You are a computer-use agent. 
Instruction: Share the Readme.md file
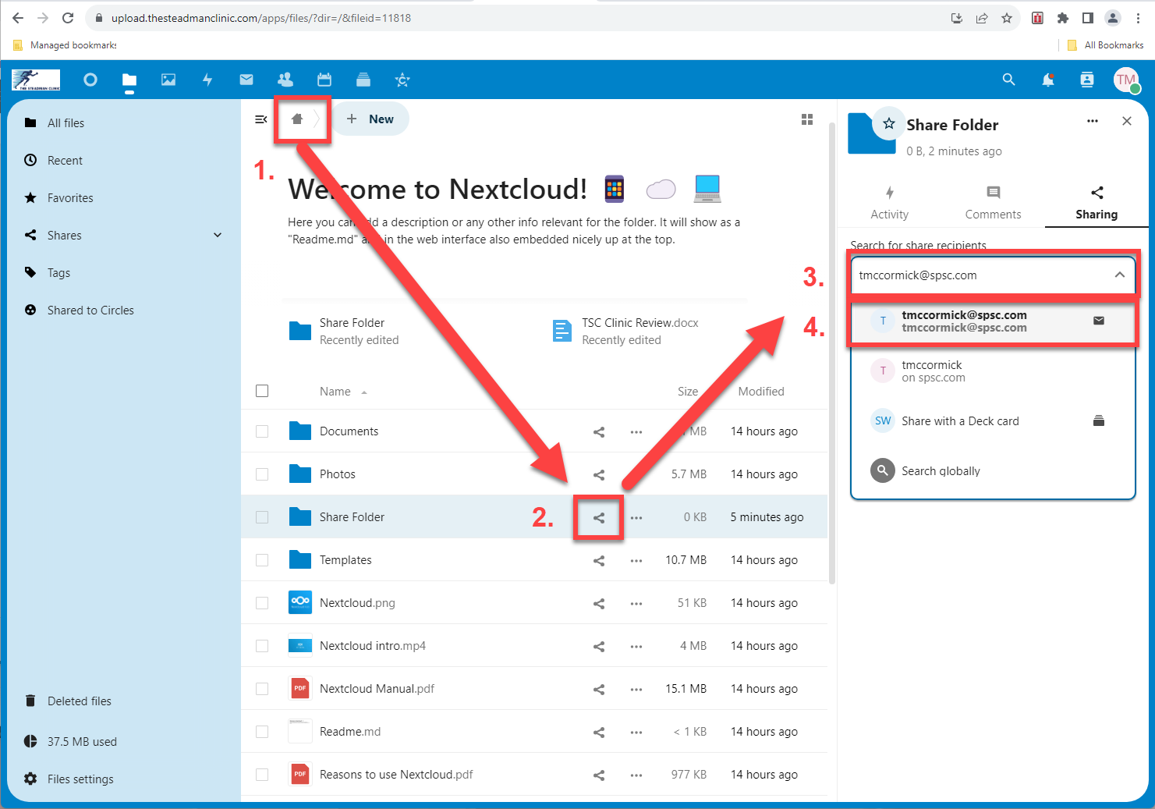[x=599, y=732]
